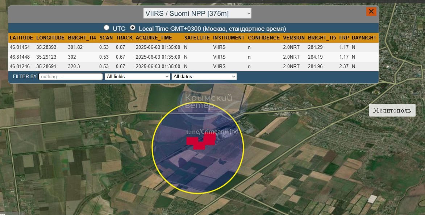The image size is (425, 215).
Task: Select the UTC time radio button
Action: [x=107, y=28]
